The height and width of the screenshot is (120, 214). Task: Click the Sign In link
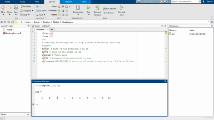(x=210, y=1)
